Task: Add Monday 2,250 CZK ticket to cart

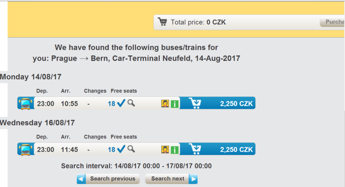Action: point(218,103)
